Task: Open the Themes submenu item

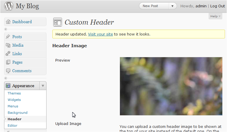Action: 14,93
